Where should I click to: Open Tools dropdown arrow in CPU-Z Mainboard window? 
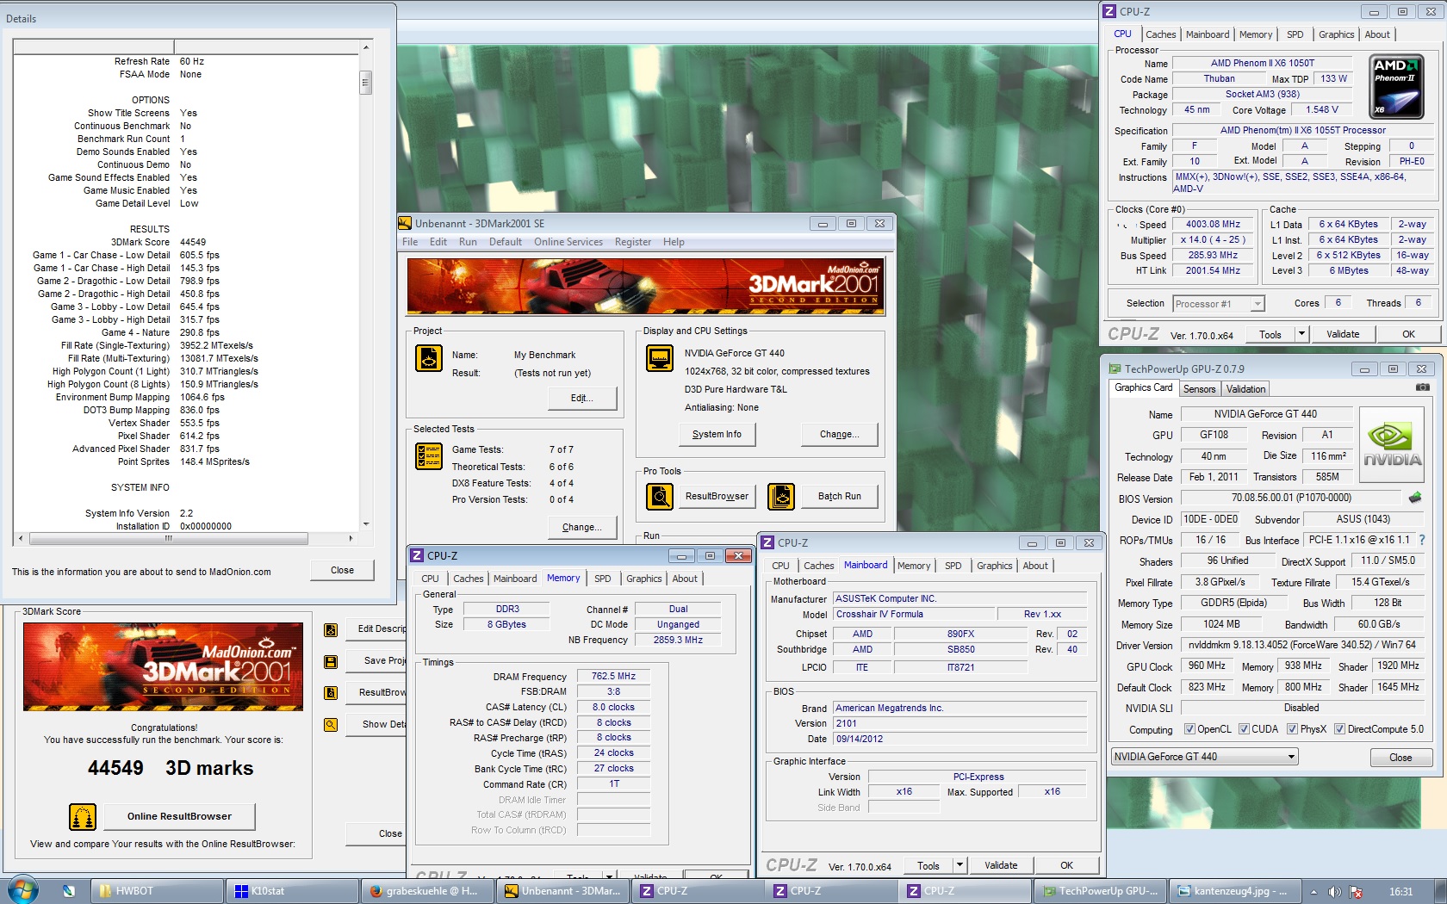pos(959,865)
